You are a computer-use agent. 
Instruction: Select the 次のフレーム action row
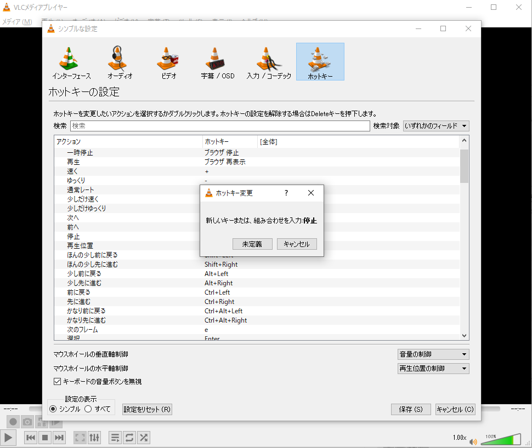coord(257,329)
